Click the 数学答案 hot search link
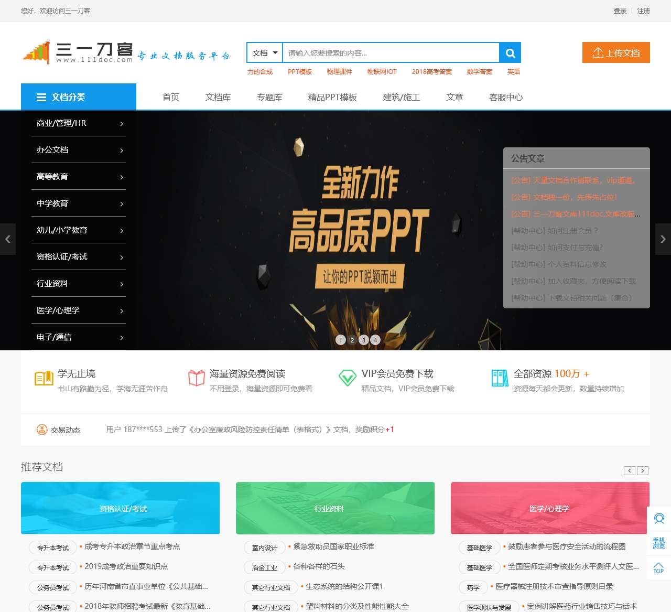Screen dimensions: 671x612 tap(480, 72)
